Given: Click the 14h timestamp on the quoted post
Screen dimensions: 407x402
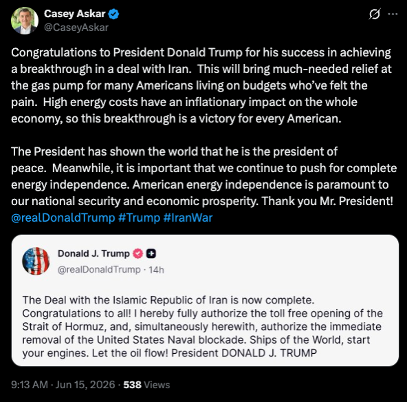Looking at the screenshot, I should click(x=156, y=270).
